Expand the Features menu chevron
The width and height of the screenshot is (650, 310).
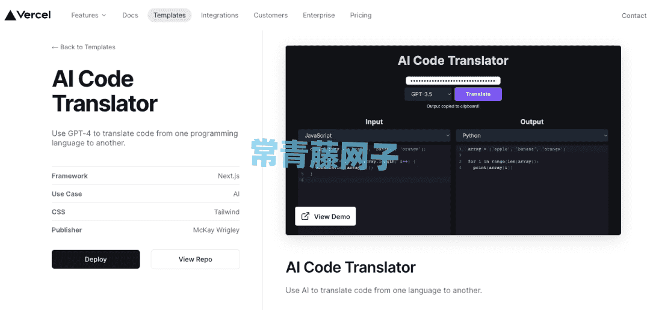pos(104,15)
